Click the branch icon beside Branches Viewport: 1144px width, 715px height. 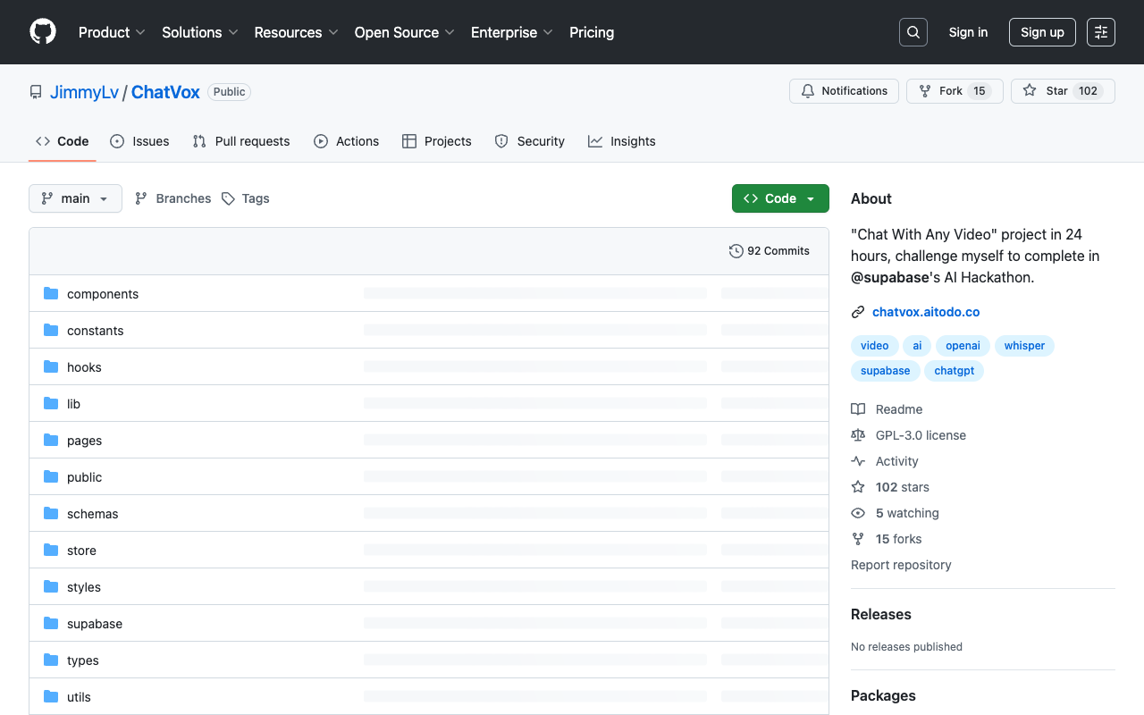click(141, 198)
